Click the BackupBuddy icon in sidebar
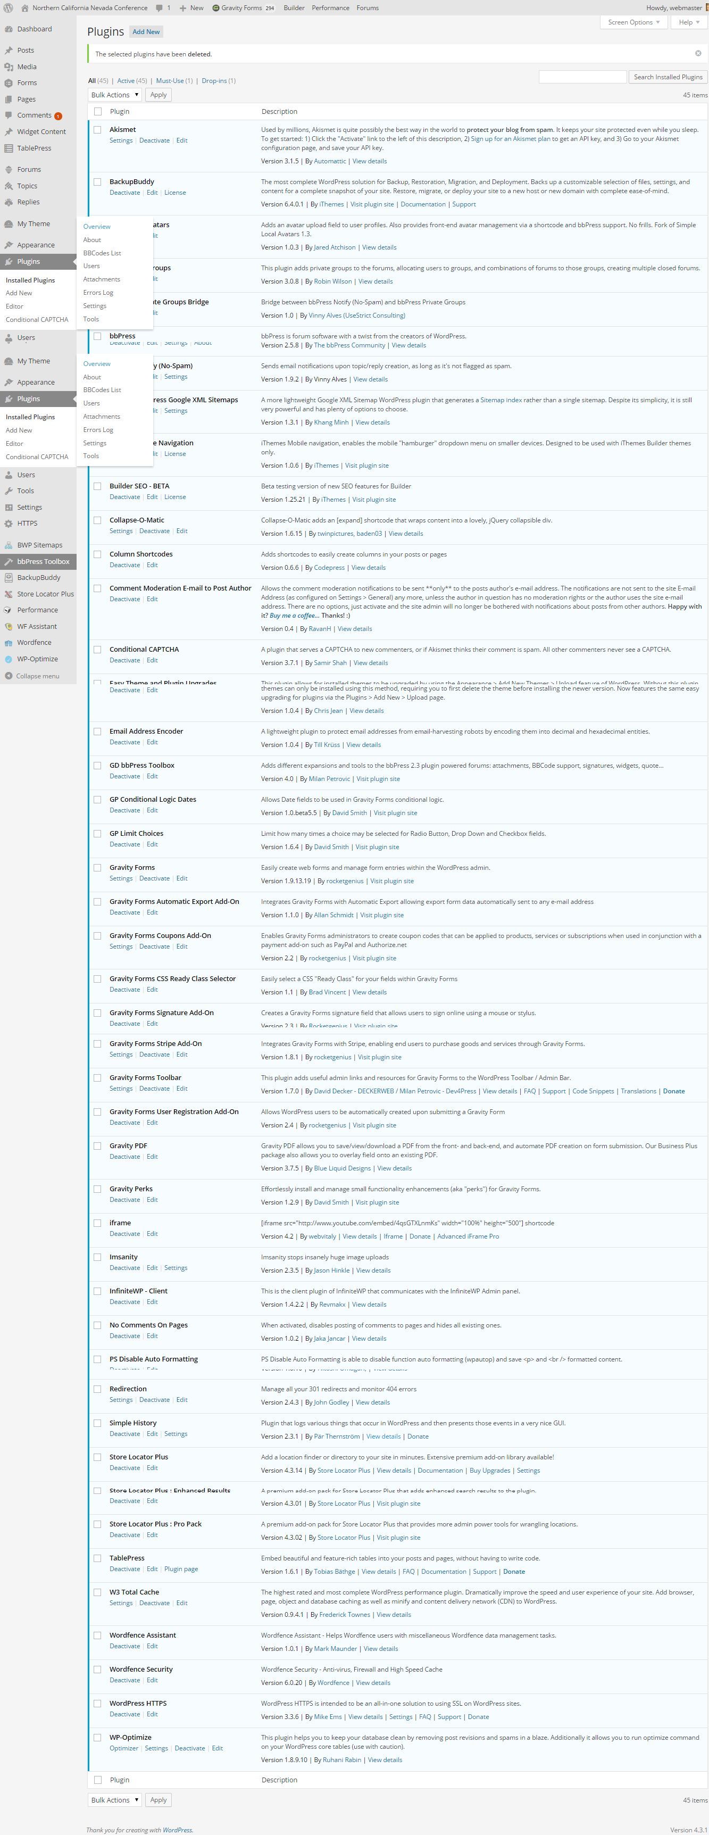Viewport: 709px width, 1835px height. coord(9,578)
